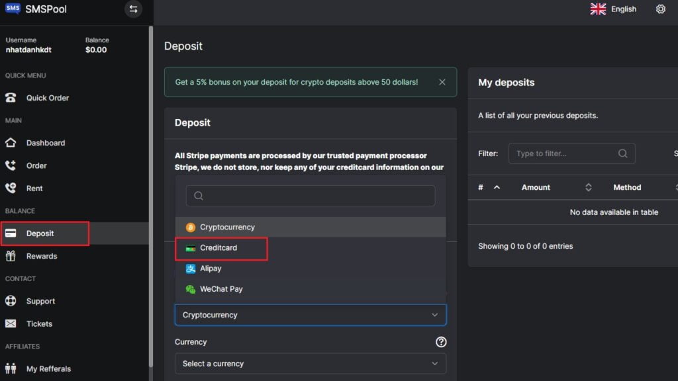Click the search icon in the filter field
Image resolution: width=678 pixels, height=381 pixels.
(622, 153)
